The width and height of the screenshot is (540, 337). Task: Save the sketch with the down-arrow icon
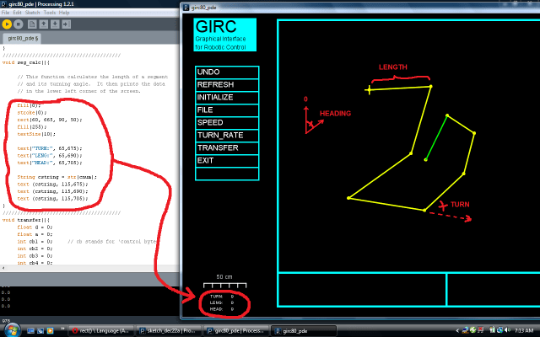tap(55, 24)
